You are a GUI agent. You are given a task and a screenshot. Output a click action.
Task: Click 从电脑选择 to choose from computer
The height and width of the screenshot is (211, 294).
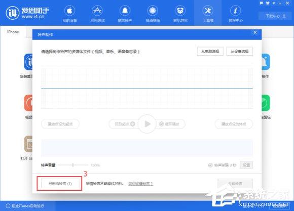pyautogui.click(x=210, y=51)
